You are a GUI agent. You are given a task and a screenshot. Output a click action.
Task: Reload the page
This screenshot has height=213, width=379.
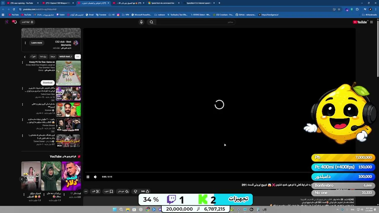tap(14, 9)
